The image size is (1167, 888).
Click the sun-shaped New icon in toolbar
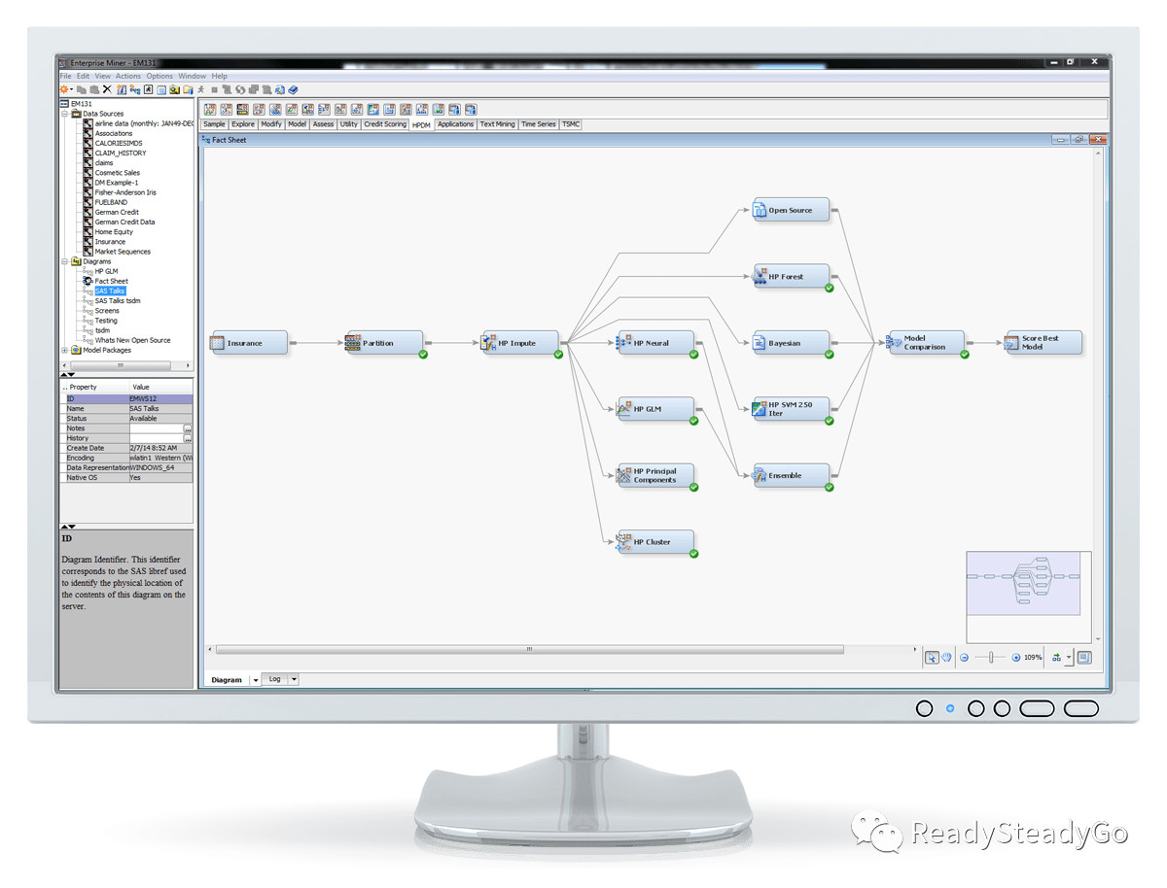tap(64, 89)
